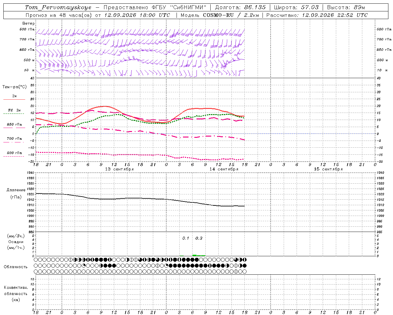Click the Конвективн. облачность panel label

click(16, 293)
